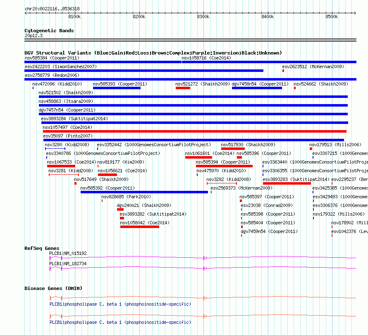Select the 20p12.3 cytogenetic band bar
Screen dimensions: 368x335
[190, 40]
